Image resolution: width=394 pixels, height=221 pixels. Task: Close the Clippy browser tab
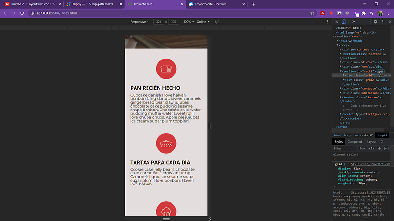(121, 4)
